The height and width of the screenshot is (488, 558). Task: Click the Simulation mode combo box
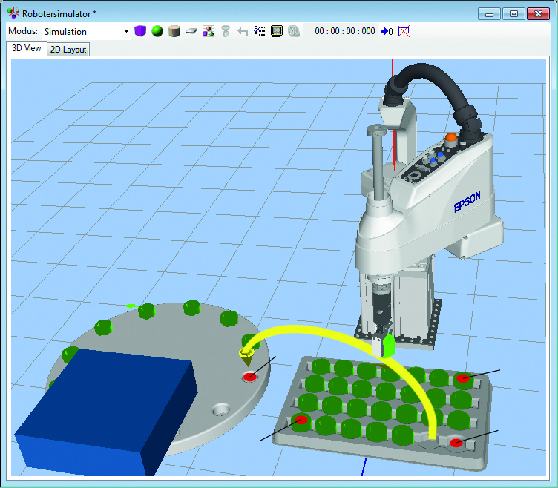pos(82,31)
